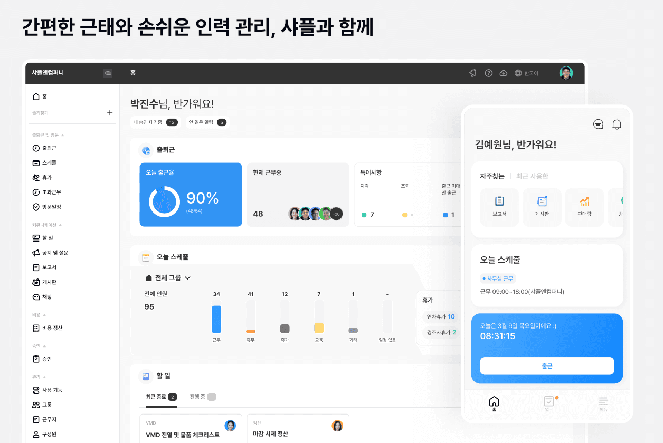Open chat icon in mobile app header
The width and height of the screenshot is (663, 443).
[598, 124]
